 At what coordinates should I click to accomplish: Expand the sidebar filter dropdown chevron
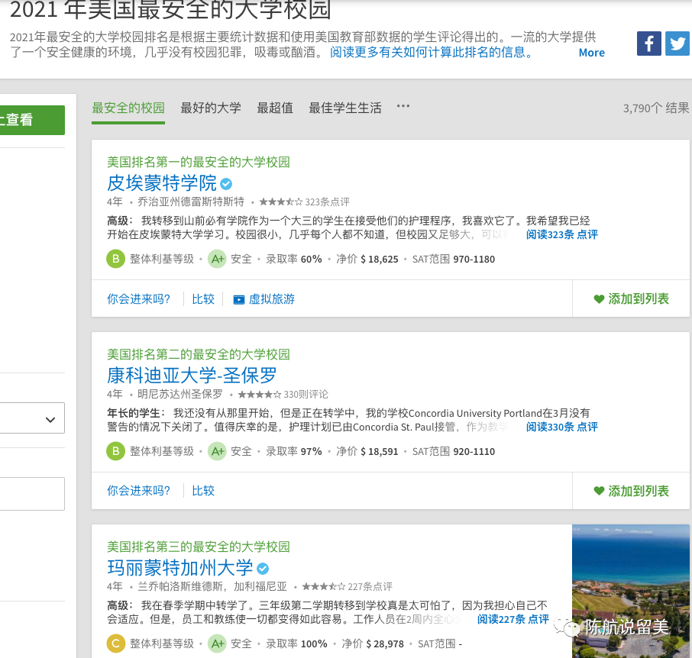pos(50,419)
